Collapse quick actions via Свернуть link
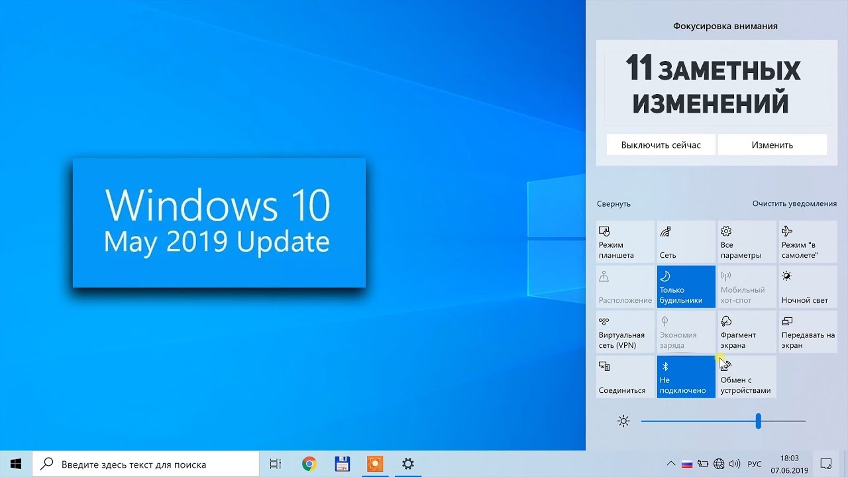This screenshot has width=848, height=477. (x=613, y=204)
